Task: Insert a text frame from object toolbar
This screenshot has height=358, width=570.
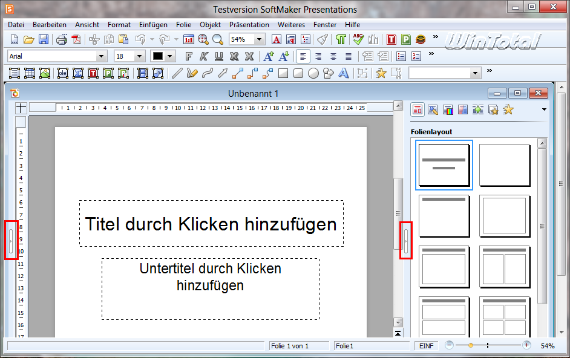Action: 14,73
